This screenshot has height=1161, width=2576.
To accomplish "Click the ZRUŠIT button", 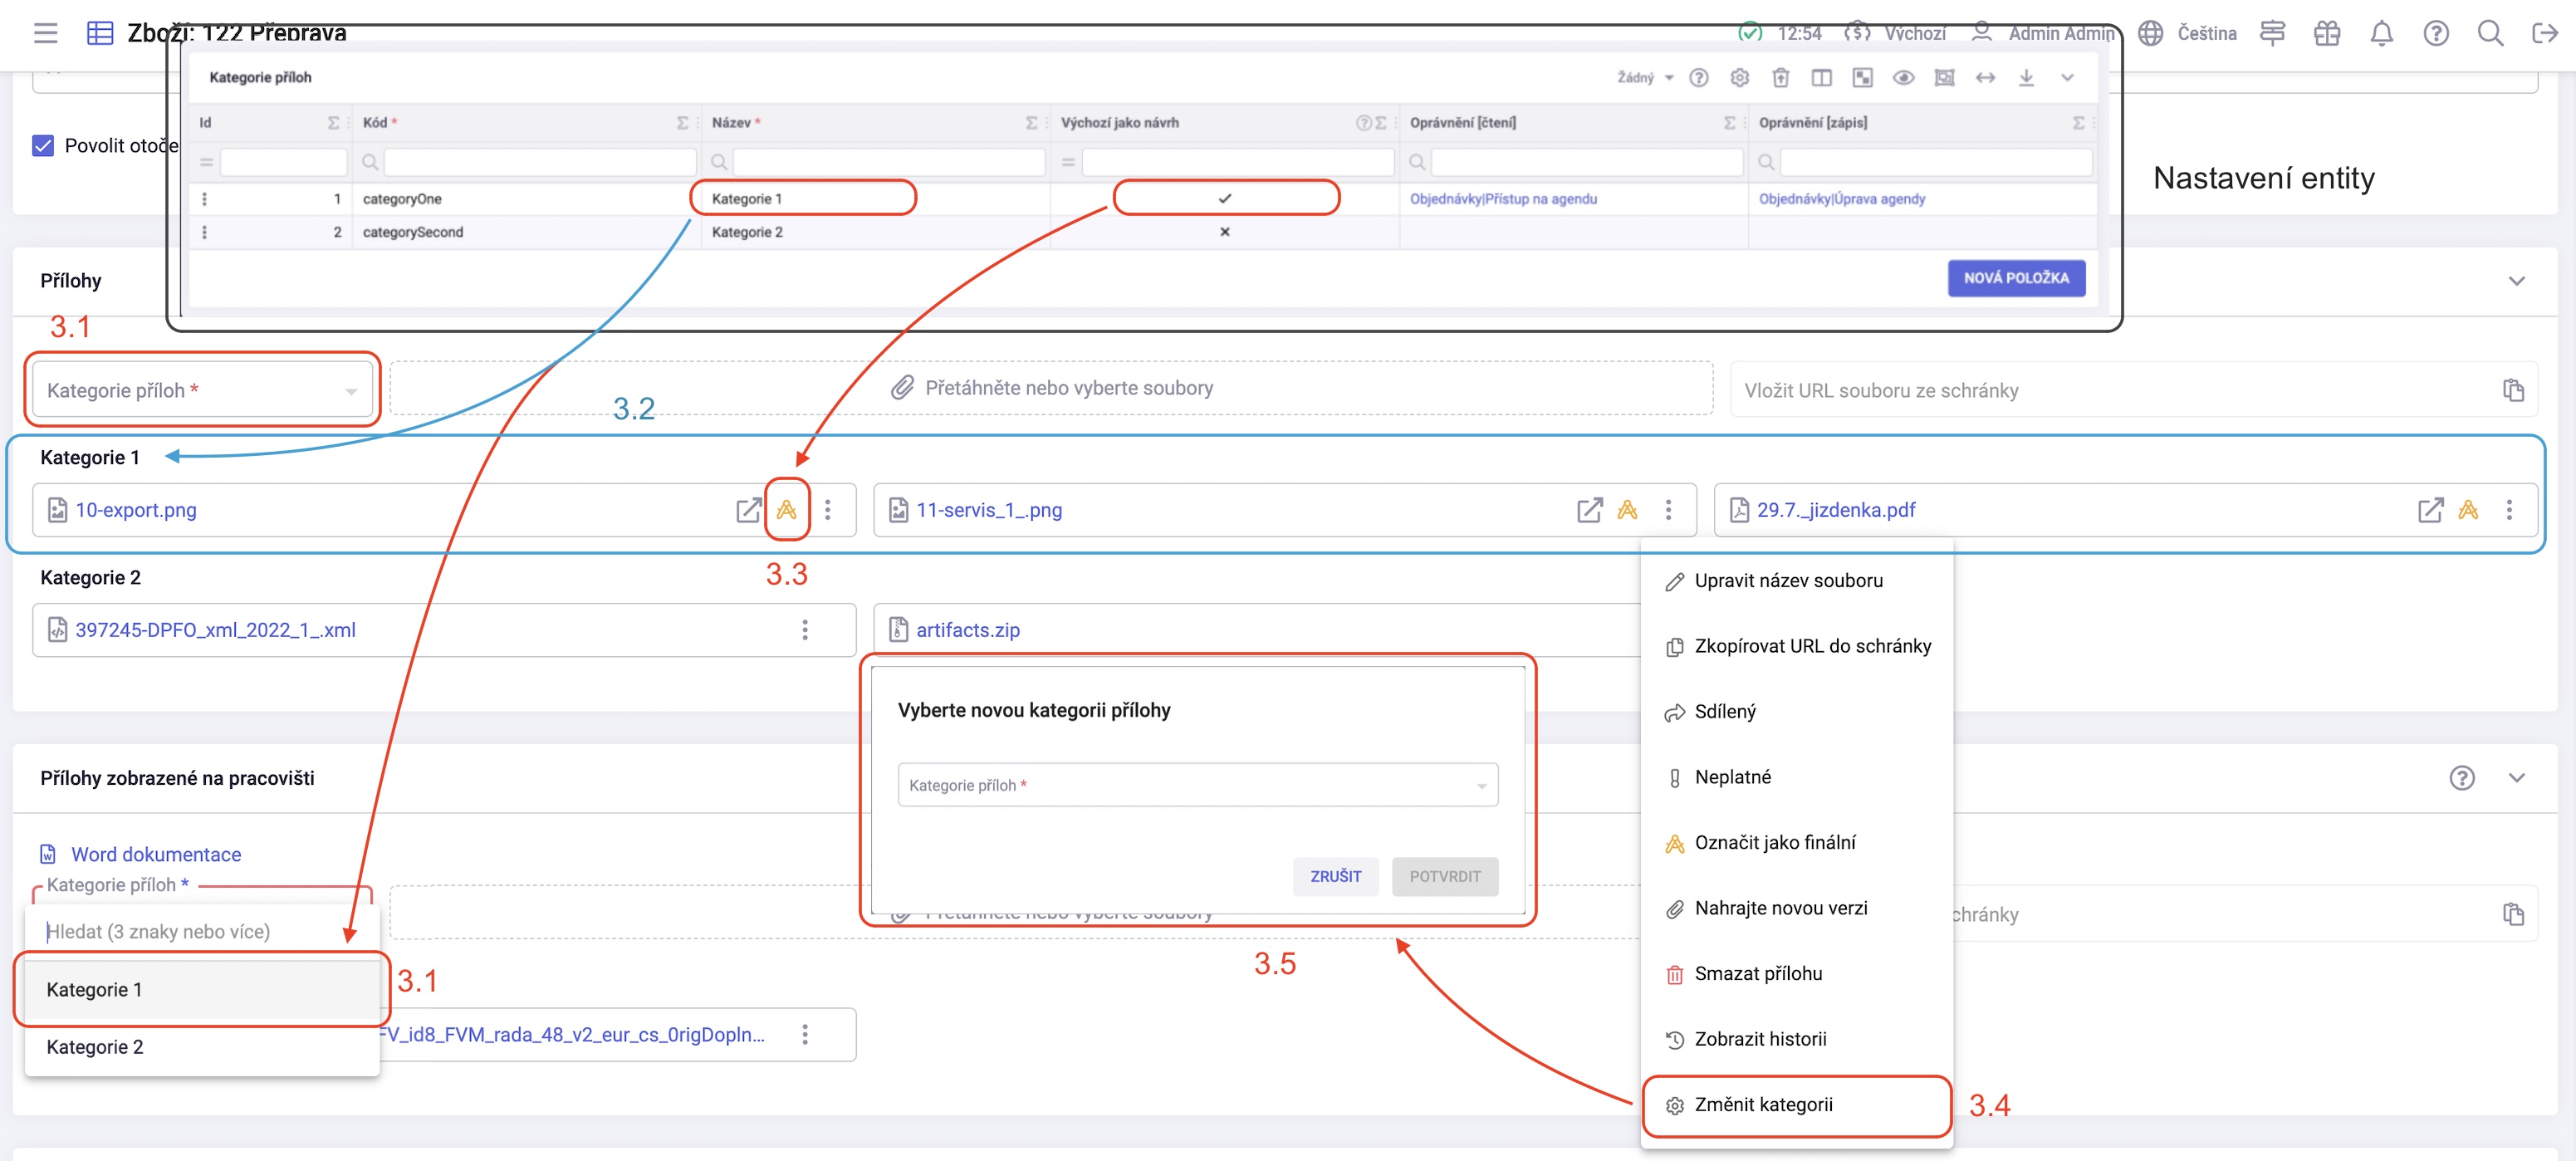I will [1335, 876].
